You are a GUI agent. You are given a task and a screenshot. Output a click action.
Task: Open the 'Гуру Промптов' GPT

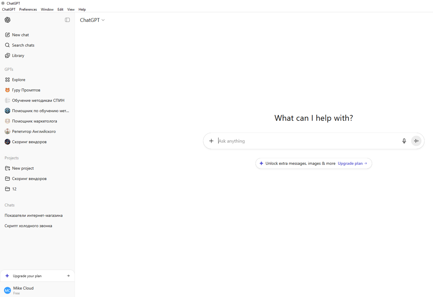click(26, 90)
